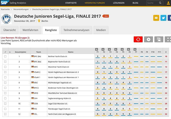Image resolution: width=171 pixels, height=119 pixels.
Task: Share event via email icon
Action: point(156,18)
